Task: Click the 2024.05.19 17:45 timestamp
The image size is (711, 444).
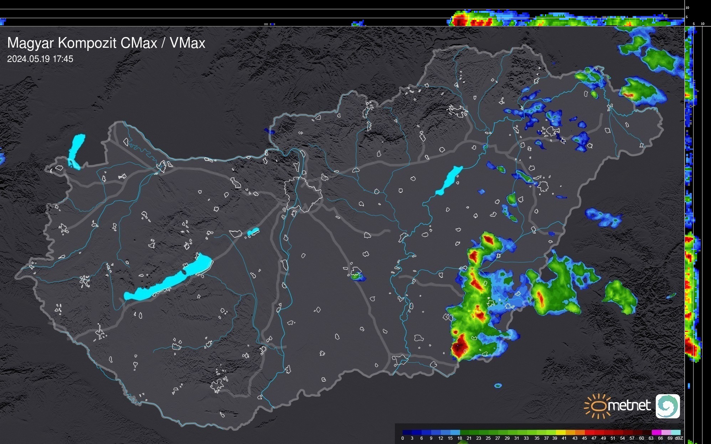Action: coord(40,59)
